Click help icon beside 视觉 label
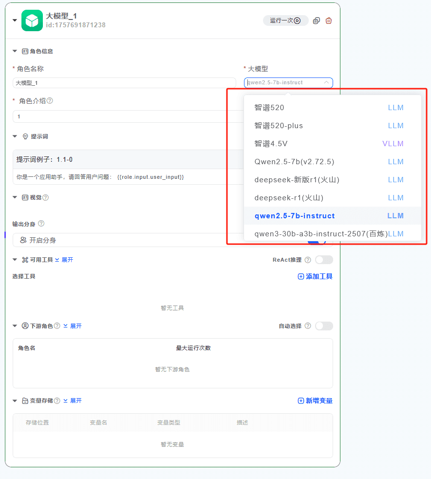 [x=46, y=197]
